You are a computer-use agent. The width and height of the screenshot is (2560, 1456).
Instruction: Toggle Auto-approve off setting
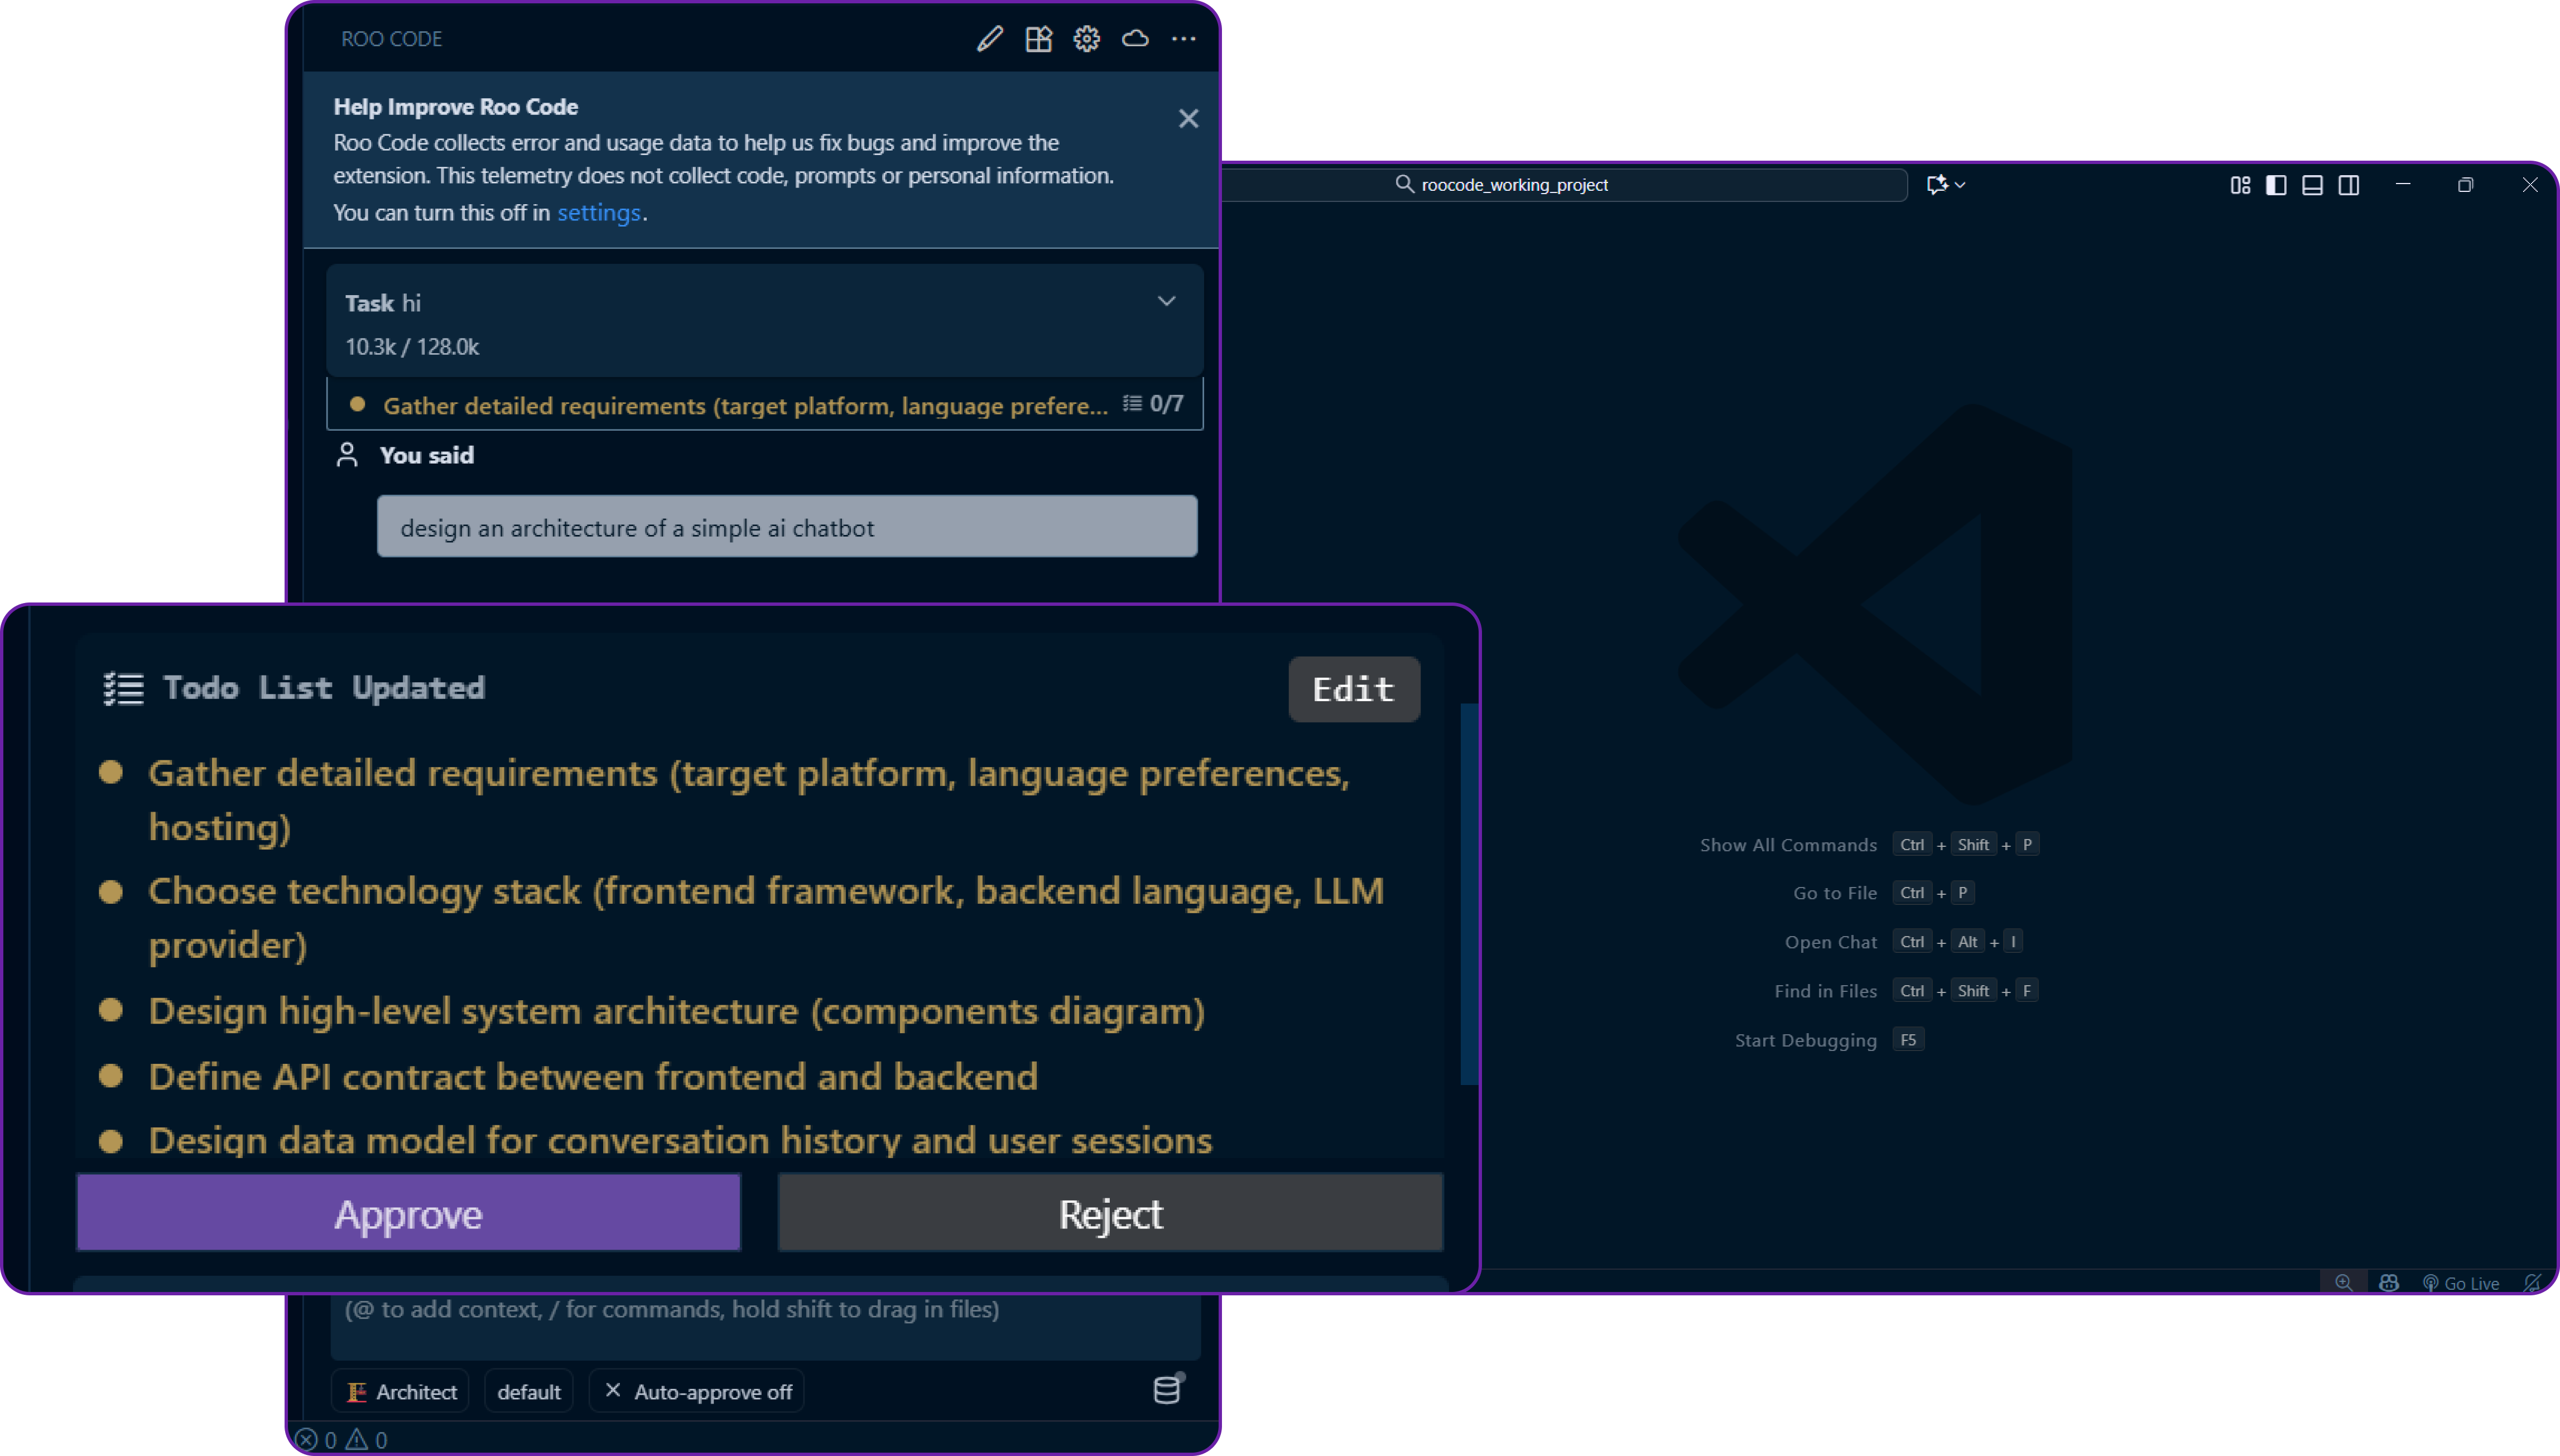(x=698, y=1391)
